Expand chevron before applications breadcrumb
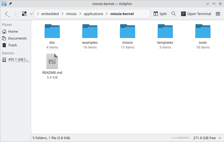The width and height of the screenshot is (224, 142). [80, 14]
